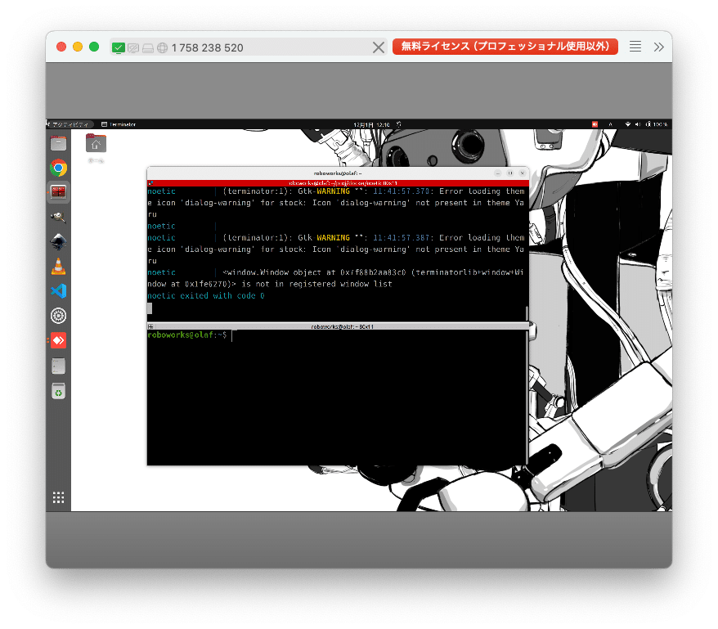
Task: Click the group icon on the red pane title bar
Action: [x=150, y=182]
